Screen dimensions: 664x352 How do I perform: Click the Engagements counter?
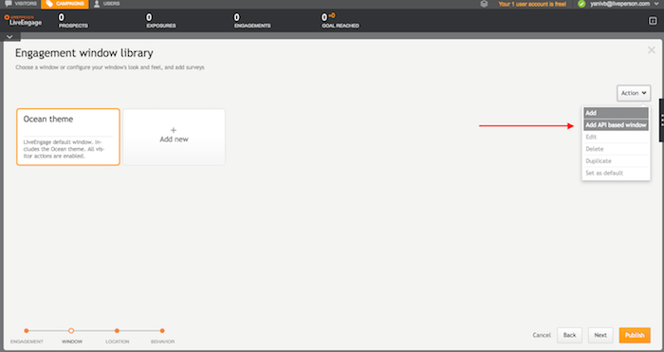(x=252, y=21)
